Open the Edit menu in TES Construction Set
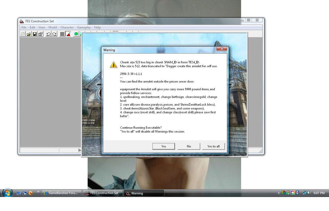 tap(32, 27)
